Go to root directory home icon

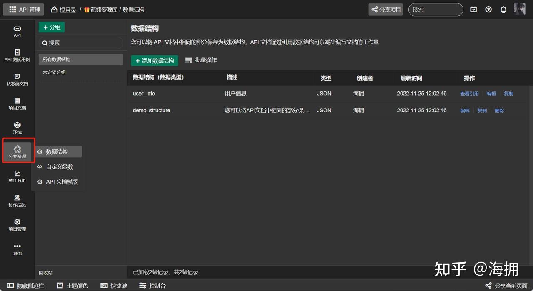click(x=54, y=10)
